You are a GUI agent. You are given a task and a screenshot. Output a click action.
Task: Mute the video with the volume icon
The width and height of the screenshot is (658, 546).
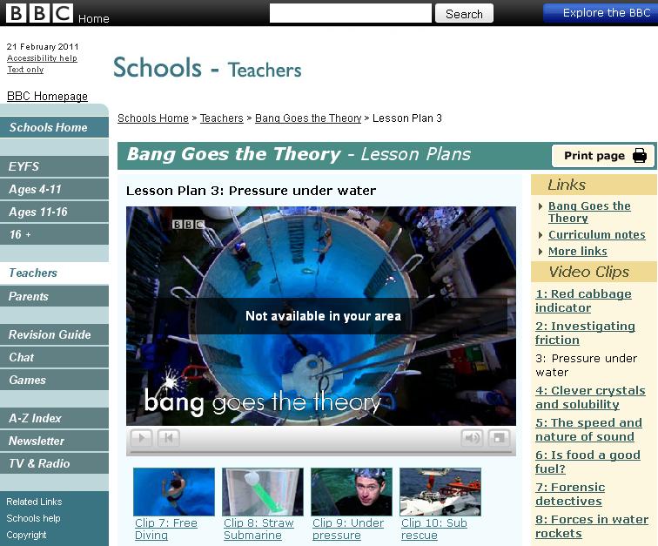[x=472, y=438]
